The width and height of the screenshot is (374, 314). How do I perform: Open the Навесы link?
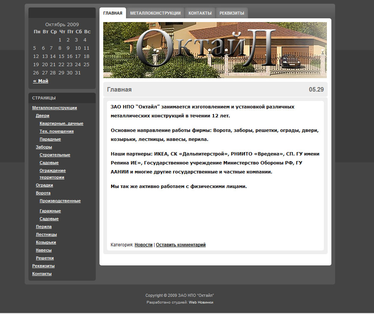click(x=44, y=250)
